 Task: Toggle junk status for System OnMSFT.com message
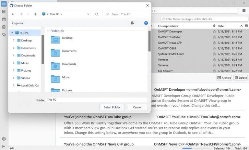coord(214,54)
